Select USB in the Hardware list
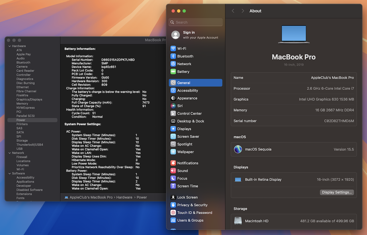Viewport: 367px width, 235px height. point(19,149)
